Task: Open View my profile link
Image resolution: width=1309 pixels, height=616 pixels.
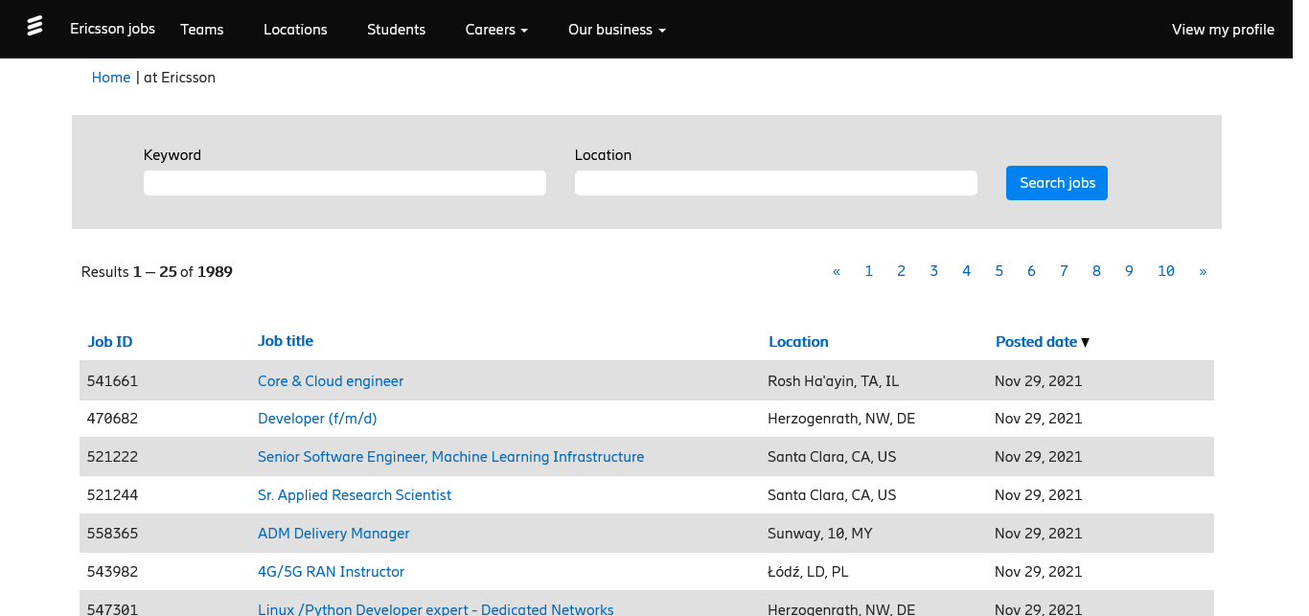Action: (x=1223, y=30)
